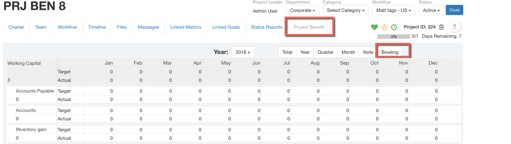This screenshot has height=144, width=511.
Task: Open the Workflow tab
Action: 67,27
